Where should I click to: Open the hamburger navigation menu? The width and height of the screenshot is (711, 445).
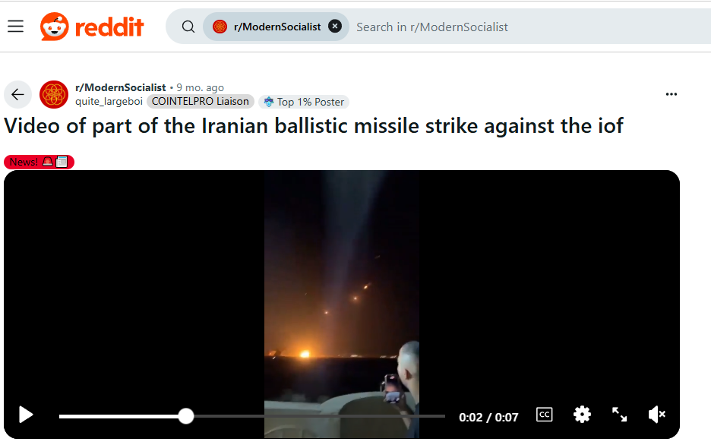tap(15, 27)
